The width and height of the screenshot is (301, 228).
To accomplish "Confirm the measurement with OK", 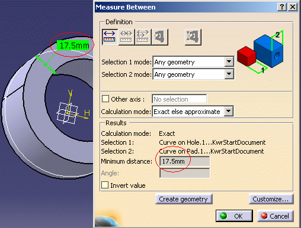I will (234, 216).
